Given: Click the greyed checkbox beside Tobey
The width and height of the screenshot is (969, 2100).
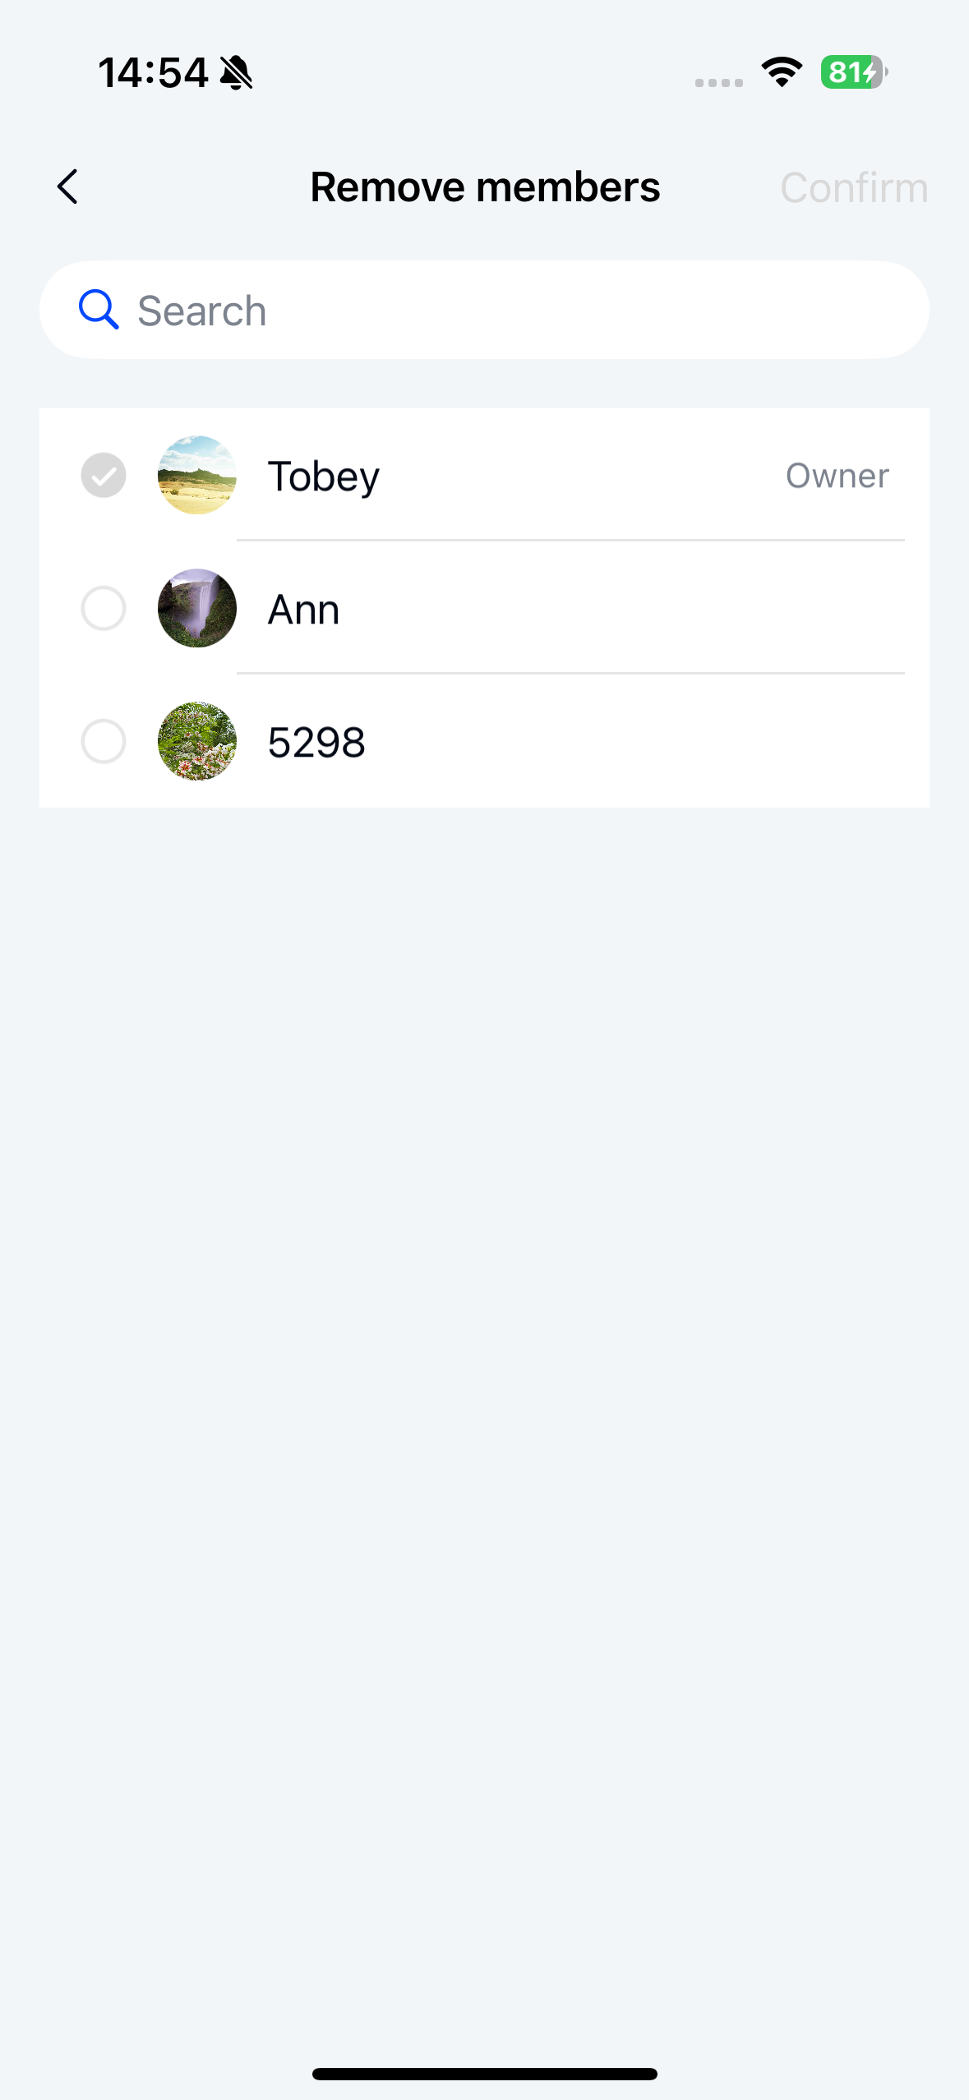Looking at the screenshot, I should tap(104, 475).
